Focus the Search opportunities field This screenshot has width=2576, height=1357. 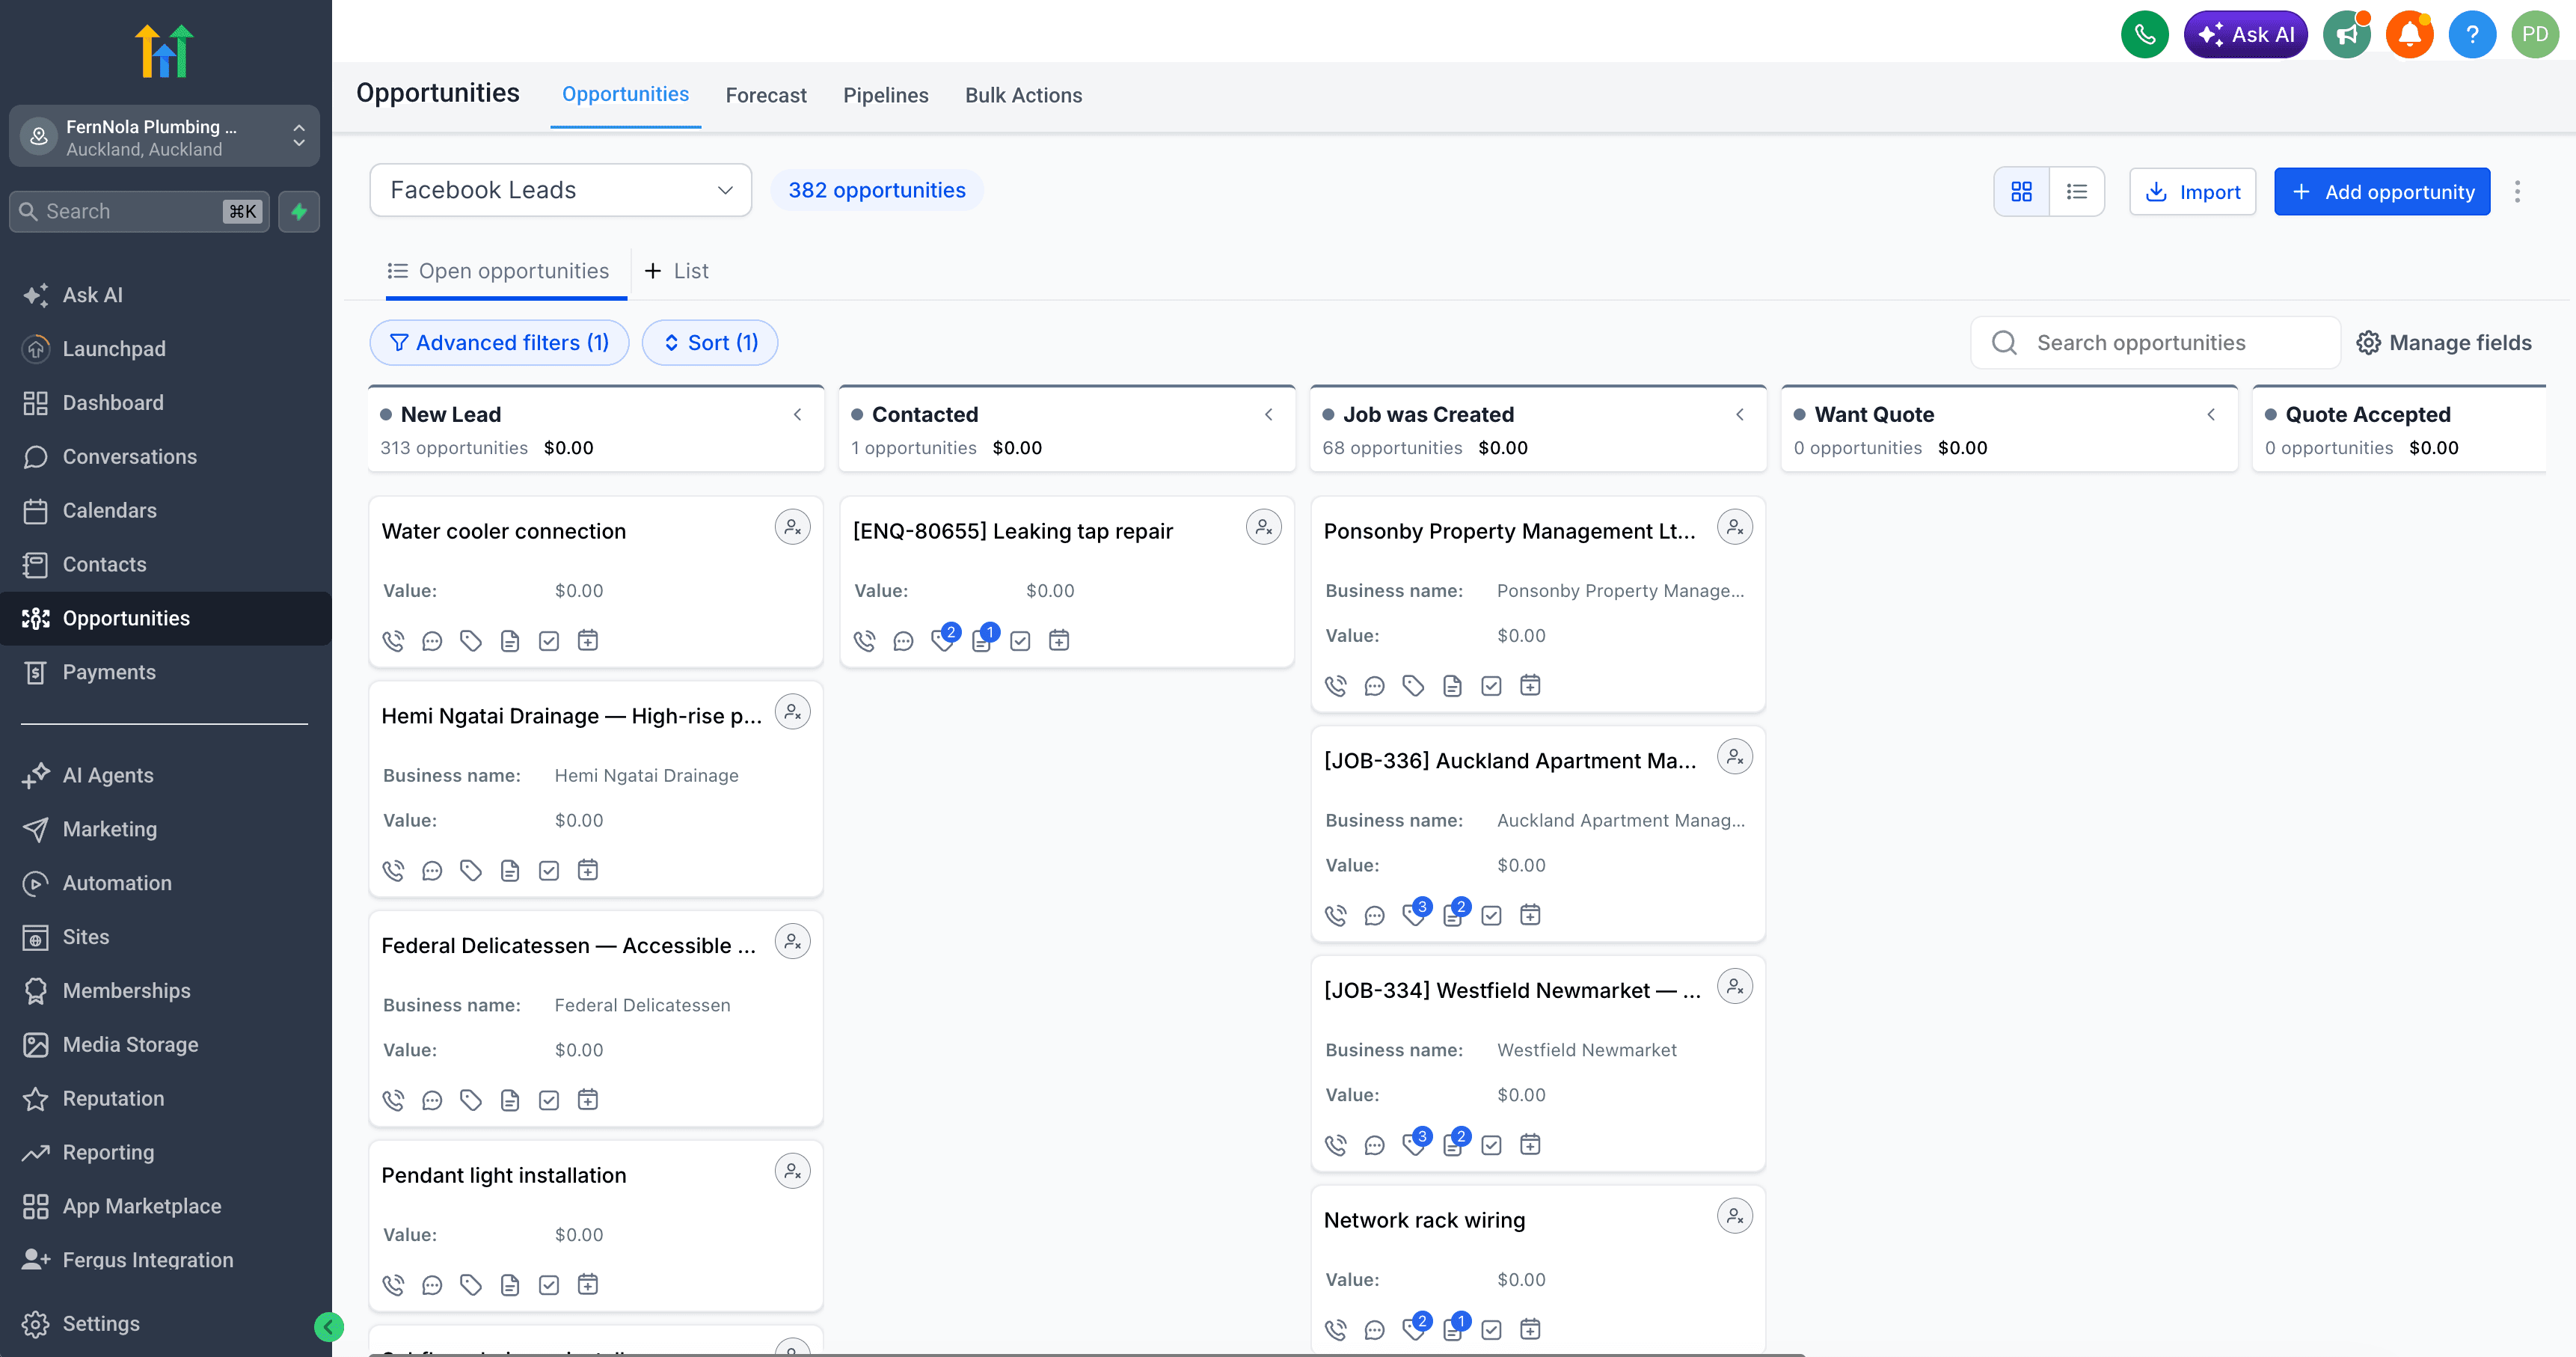2154,343
